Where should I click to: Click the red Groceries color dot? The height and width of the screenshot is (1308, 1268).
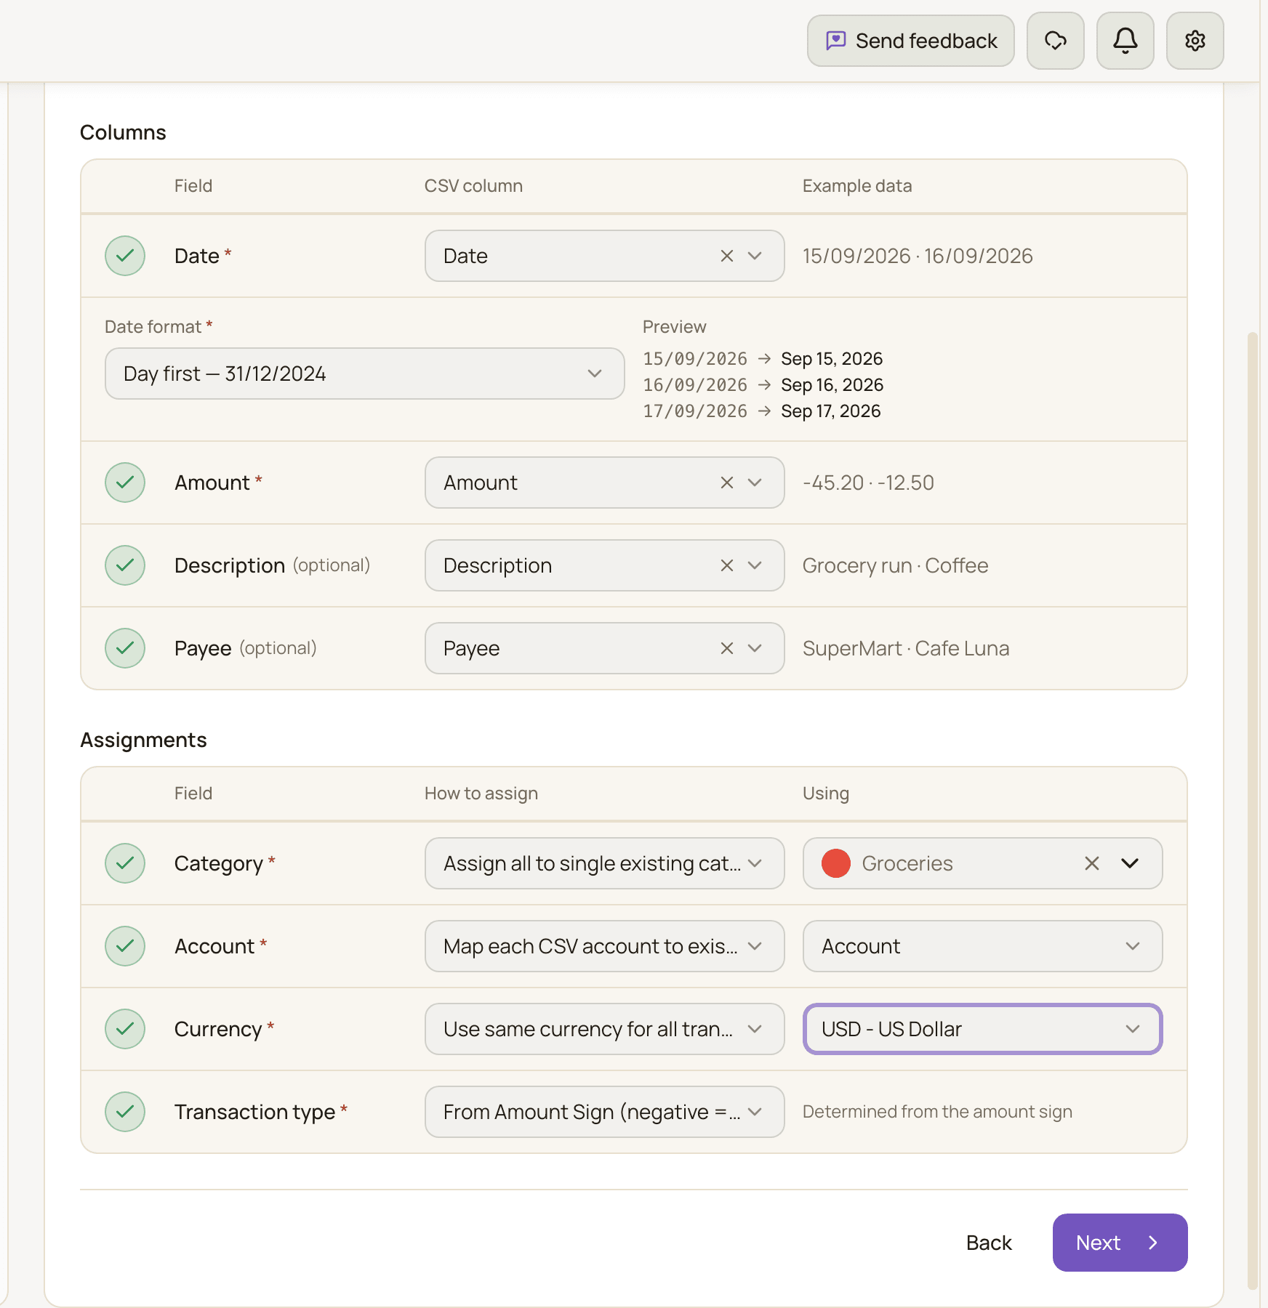click(836, 863)
